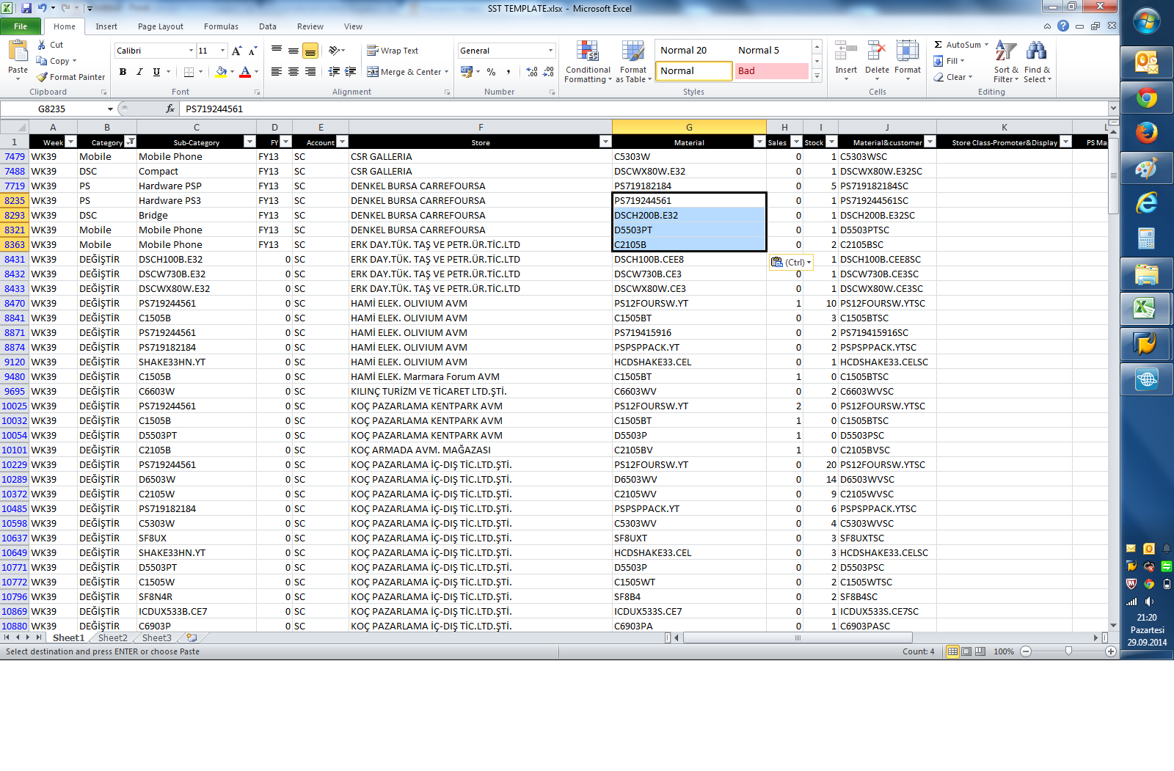Screen dimensions: 1174x771
Task: Switch to the Page Layout tab
Action: pyautogui.click(x=161, y=26)
